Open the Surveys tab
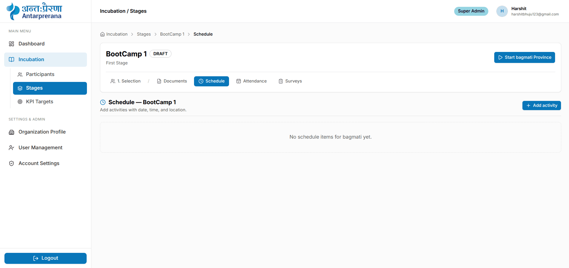Screen dimensions: 569x268 click(290, 81)
